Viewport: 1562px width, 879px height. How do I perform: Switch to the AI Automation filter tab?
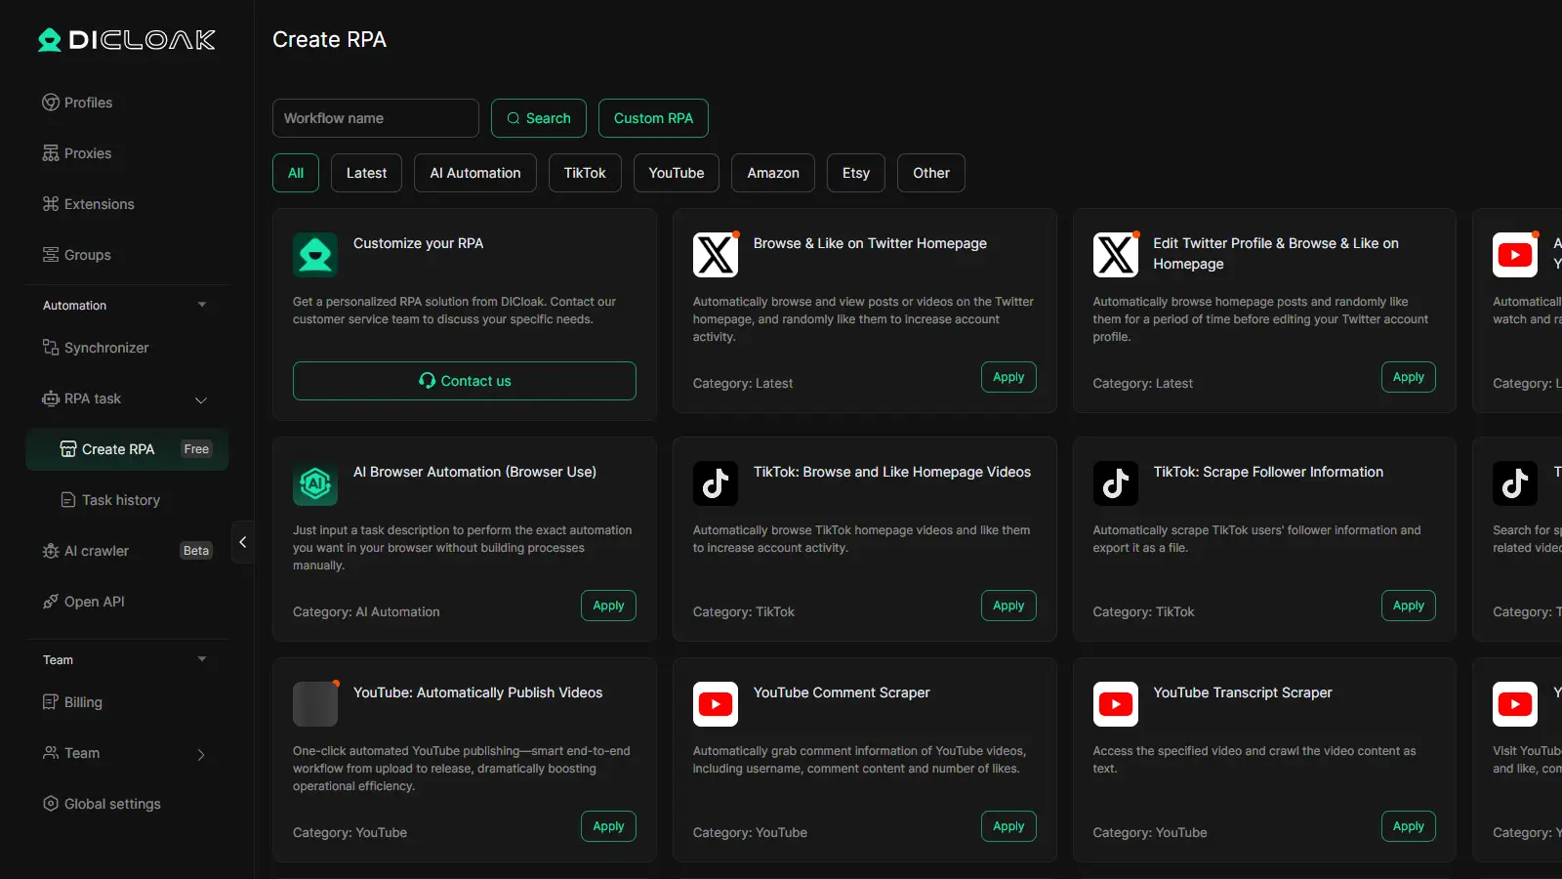(475, 173)
